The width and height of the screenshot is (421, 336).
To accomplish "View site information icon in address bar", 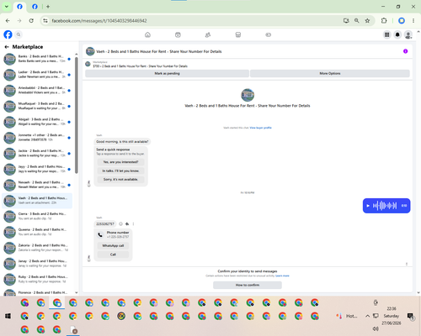I will pyautogui.click(x=45, y=21).
